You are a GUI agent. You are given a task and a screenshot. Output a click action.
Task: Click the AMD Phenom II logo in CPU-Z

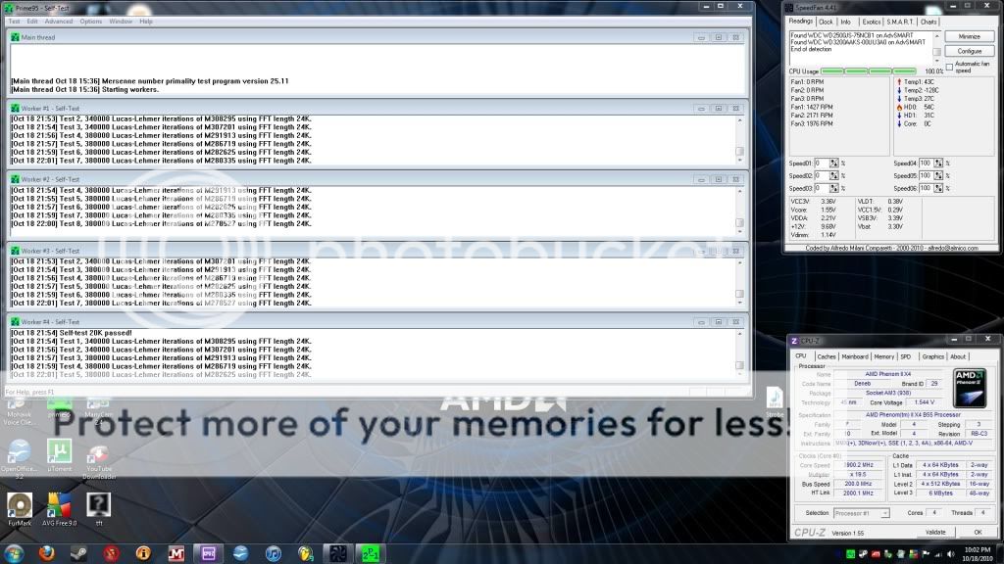point(969,386)
